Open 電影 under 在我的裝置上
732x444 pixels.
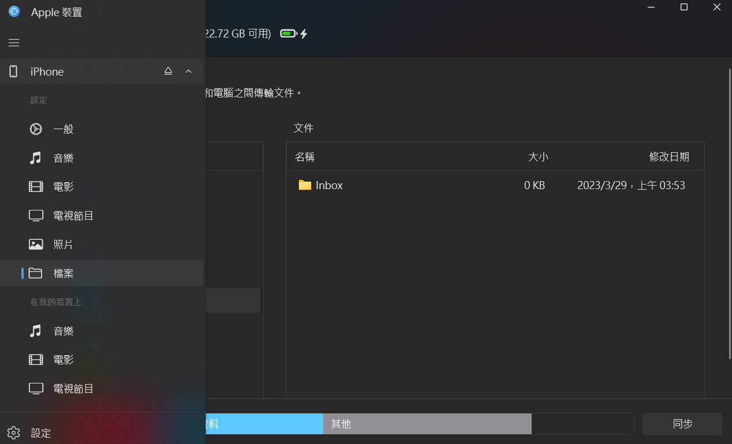(x=64, y=360)
